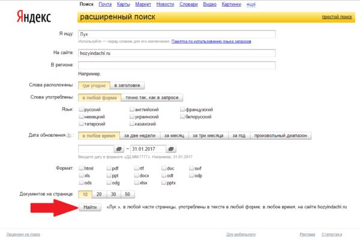Focus the В регионе text field
This screenshot has width=360, height=240.
176,65
